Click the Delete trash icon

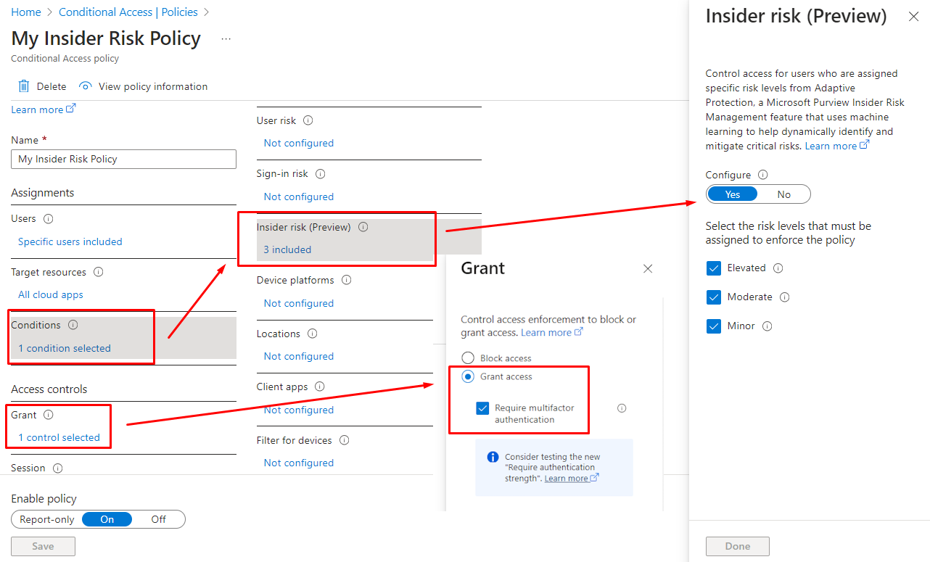click(x=24, y=86)
